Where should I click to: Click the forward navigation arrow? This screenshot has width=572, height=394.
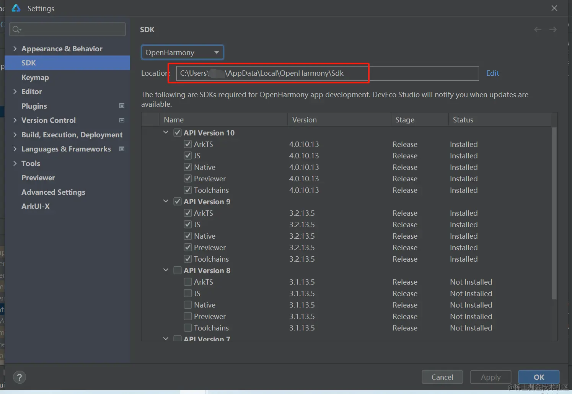point(553,29)
